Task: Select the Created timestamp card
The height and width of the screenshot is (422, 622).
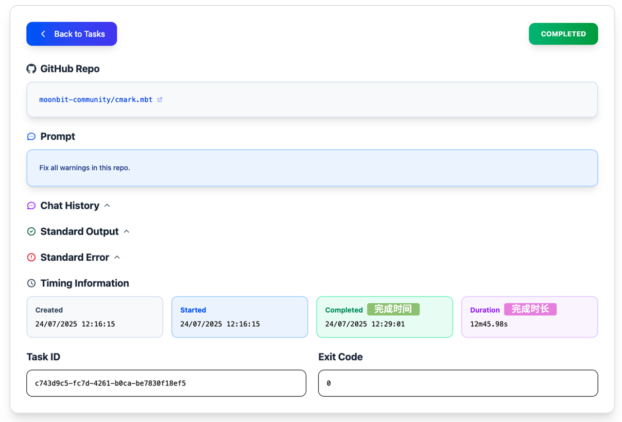Action: [95, 317]
